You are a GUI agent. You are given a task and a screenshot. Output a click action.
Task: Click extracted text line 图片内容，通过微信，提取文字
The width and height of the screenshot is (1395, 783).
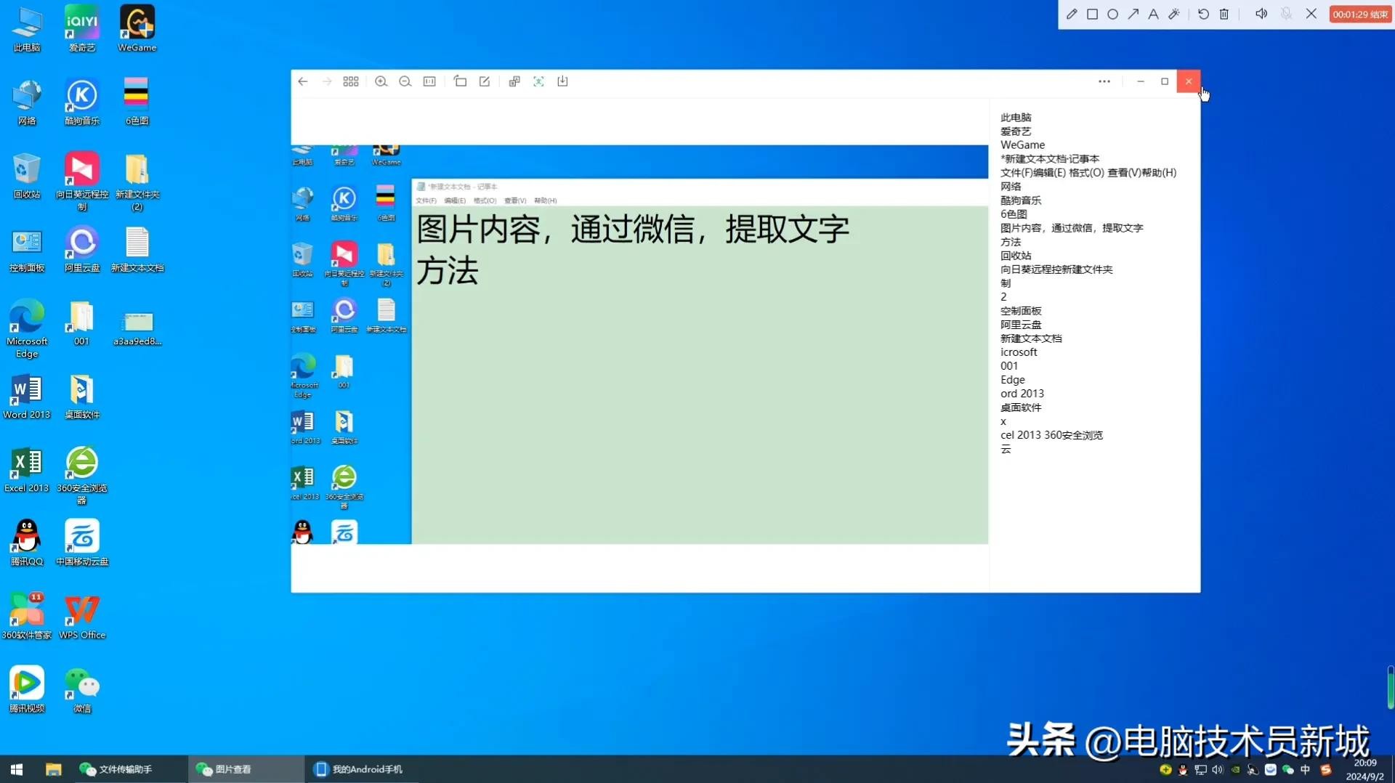click(1071, 228)
